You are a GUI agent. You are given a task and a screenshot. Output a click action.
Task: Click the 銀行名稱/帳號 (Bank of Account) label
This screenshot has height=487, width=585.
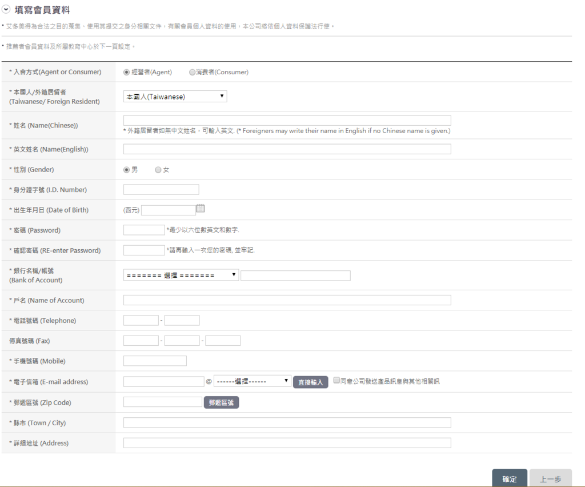[36, 276]
